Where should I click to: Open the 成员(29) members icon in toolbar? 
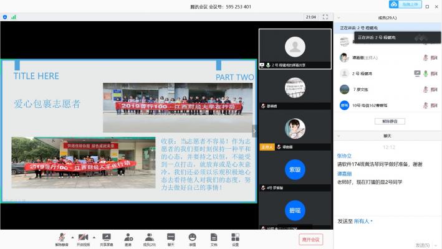(x=150, y=238)
